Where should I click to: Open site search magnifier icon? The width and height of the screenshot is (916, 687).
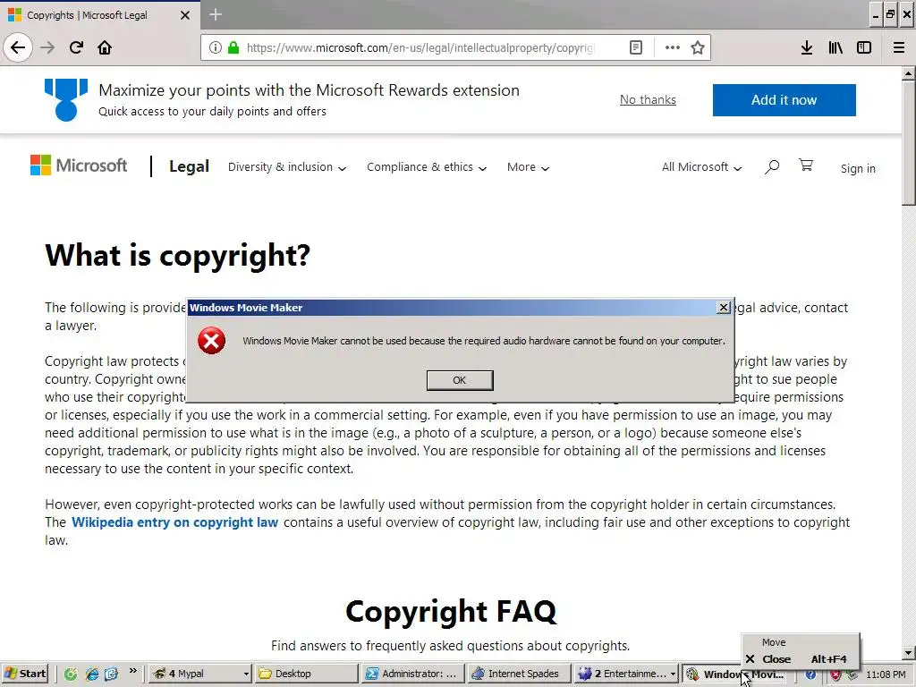pyautogui.click(x=772, y=167)
